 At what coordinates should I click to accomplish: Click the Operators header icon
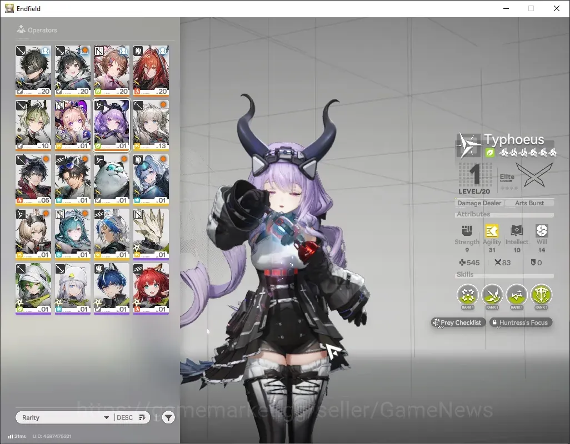coord(21,29)
